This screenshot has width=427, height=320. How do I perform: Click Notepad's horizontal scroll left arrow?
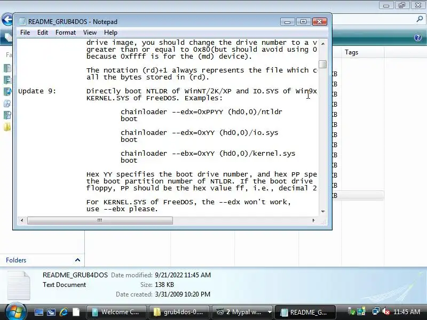pyautogui.click(x=22, y=220)
